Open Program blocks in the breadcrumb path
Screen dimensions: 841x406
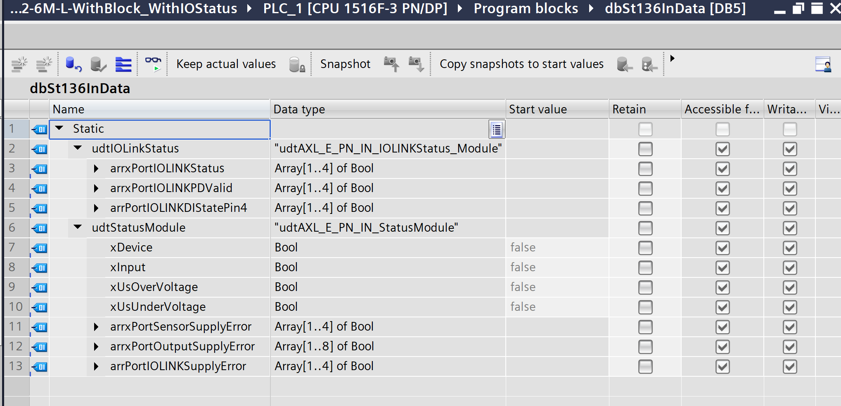click(x=526, y=9)
